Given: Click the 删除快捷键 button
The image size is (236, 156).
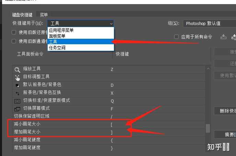Looking at the screenshot, I should (x=225, y=111).
